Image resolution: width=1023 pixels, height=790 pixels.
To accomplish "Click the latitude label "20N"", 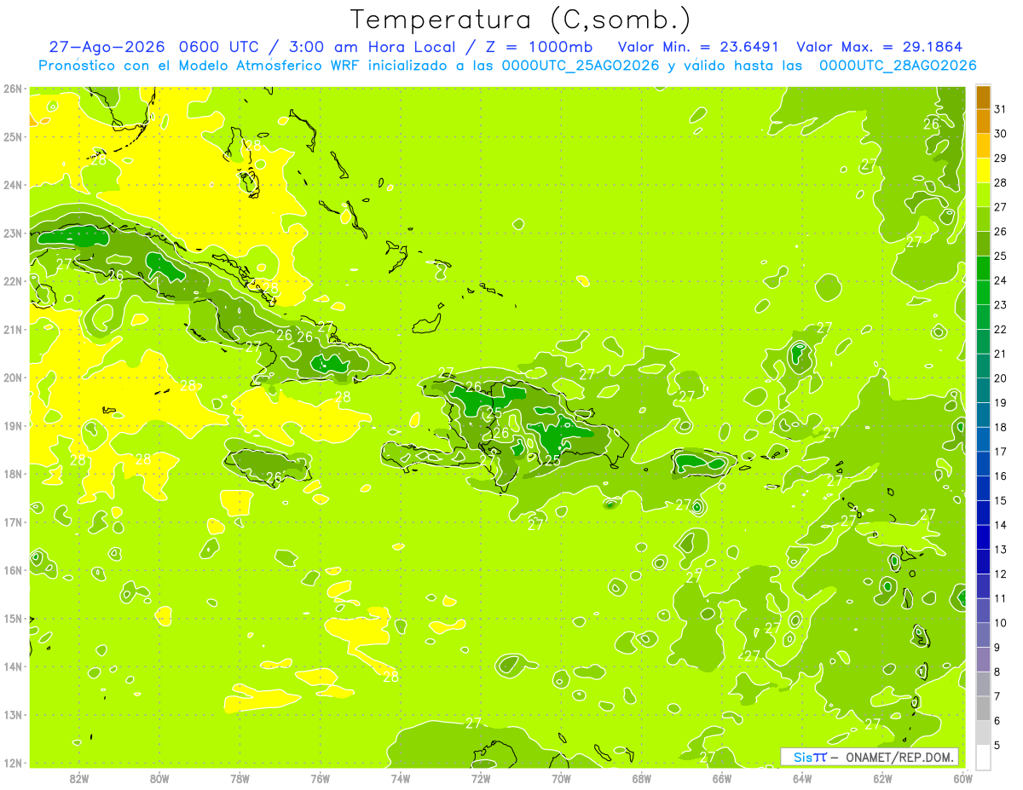I will [x=13, y=378].
